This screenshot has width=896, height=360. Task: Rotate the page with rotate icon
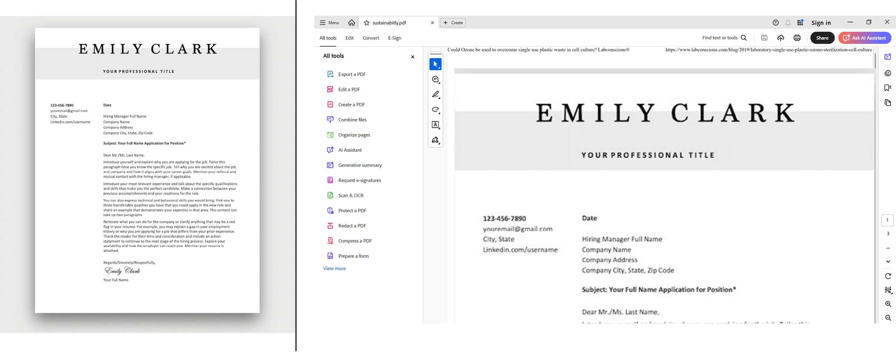pyautogui.click(x=888, y=276)
